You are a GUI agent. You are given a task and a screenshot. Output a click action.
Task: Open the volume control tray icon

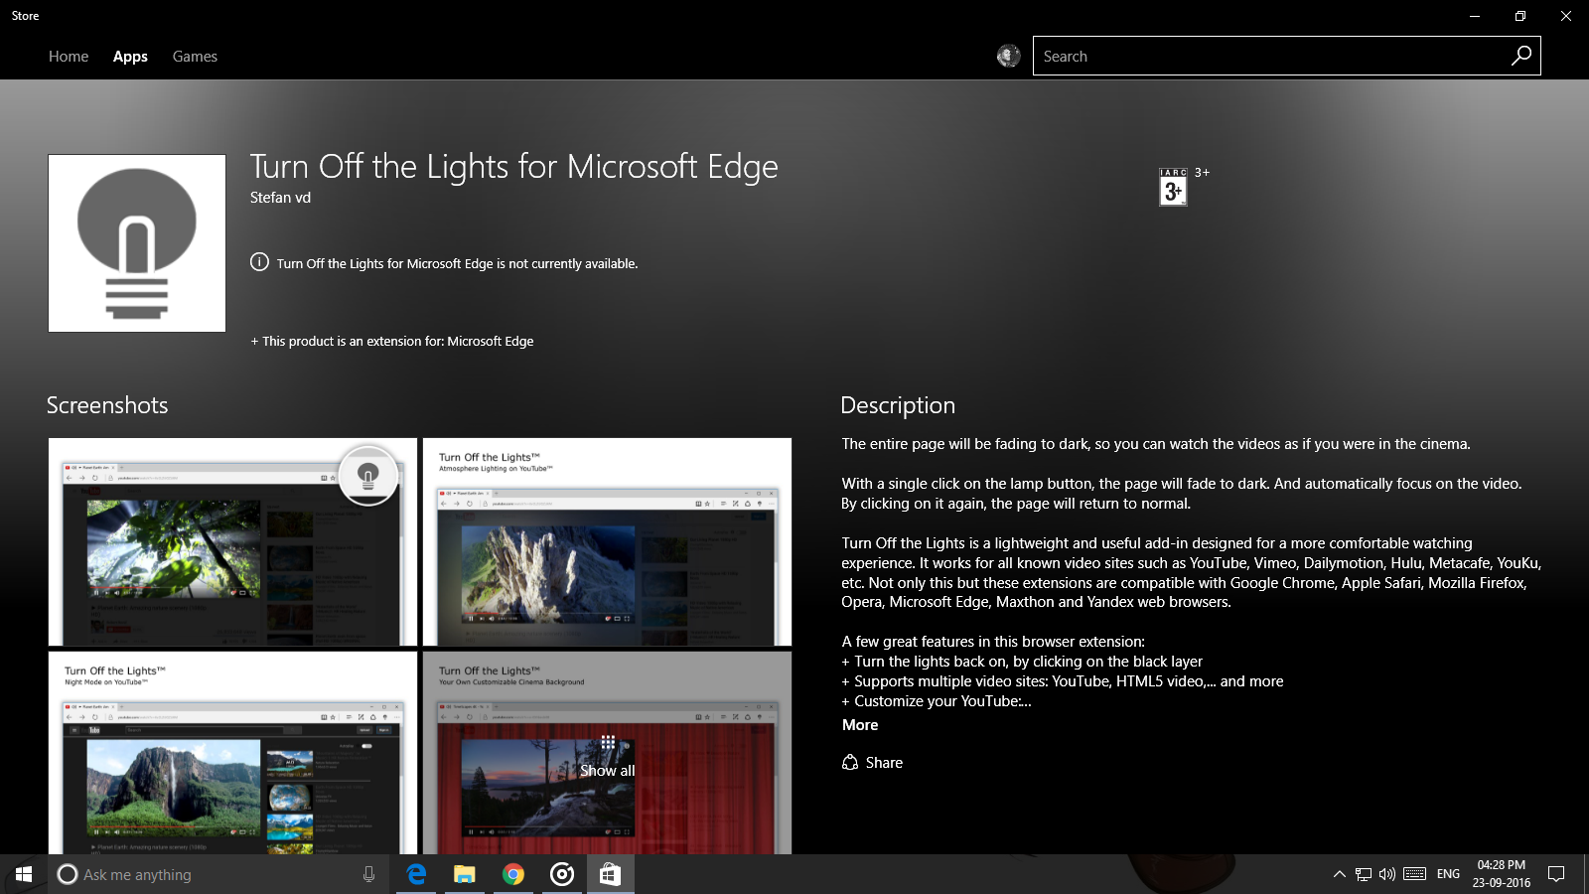pyautogui.click(x=1387, y=874)
